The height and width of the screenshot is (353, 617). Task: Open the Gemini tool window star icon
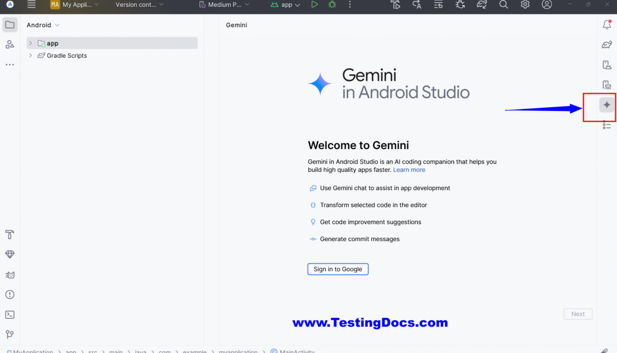tap(606, 105)
